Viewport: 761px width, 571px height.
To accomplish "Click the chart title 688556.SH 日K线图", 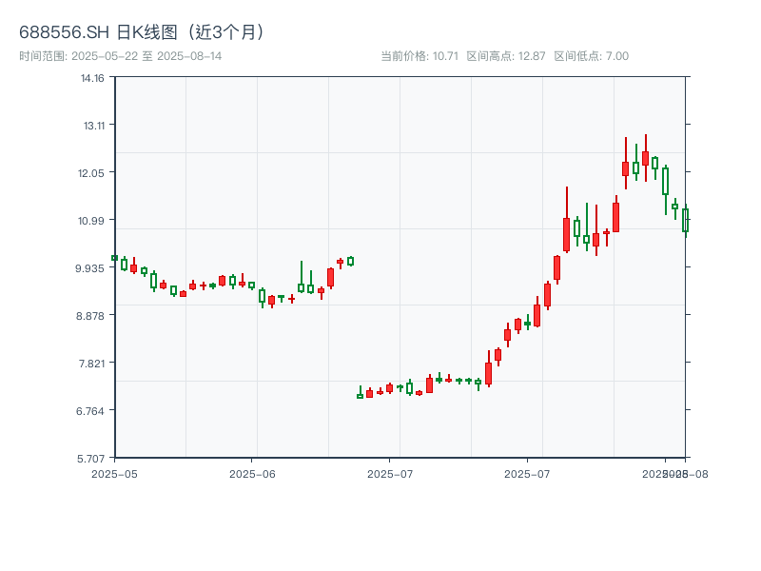I will [143, 32].
